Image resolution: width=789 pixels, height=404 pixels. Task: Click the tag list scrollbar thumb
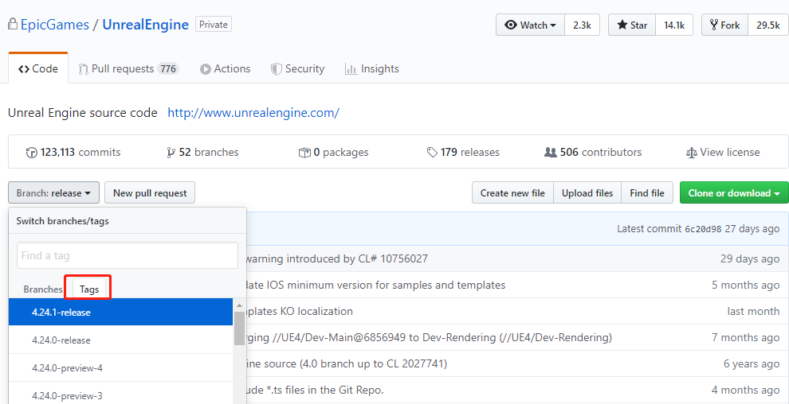click(x=240, y=328)
